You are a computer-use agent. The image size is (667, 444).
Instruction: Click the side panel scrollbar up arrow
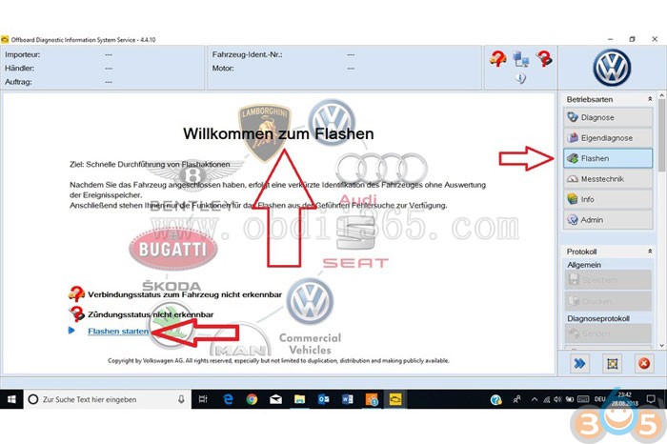[661, 95]
